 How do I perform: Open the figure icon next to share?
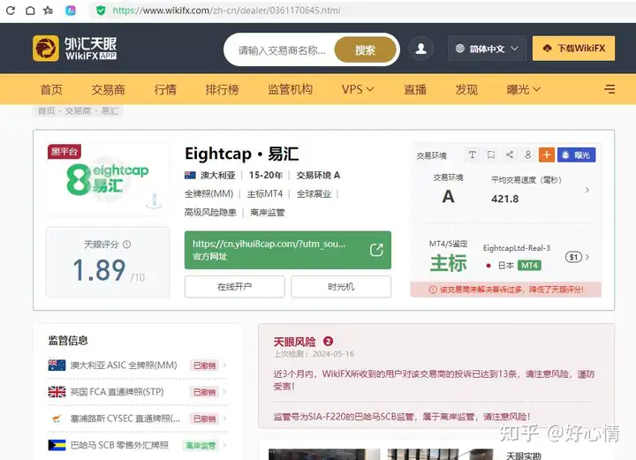click(527, 155)
